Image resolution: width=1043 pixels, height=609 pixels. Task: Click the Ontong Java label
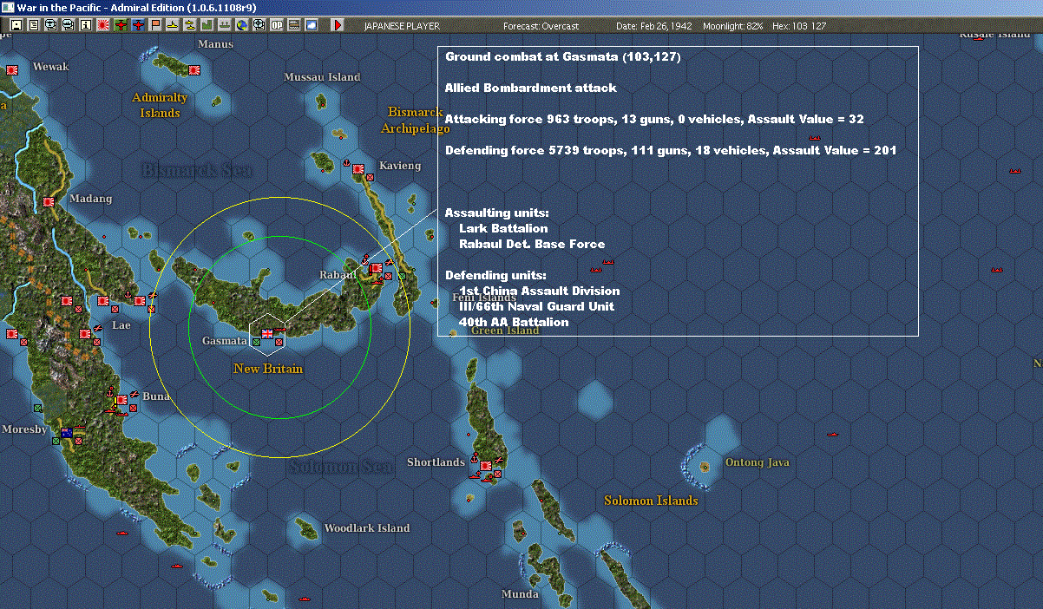[758, 462]
